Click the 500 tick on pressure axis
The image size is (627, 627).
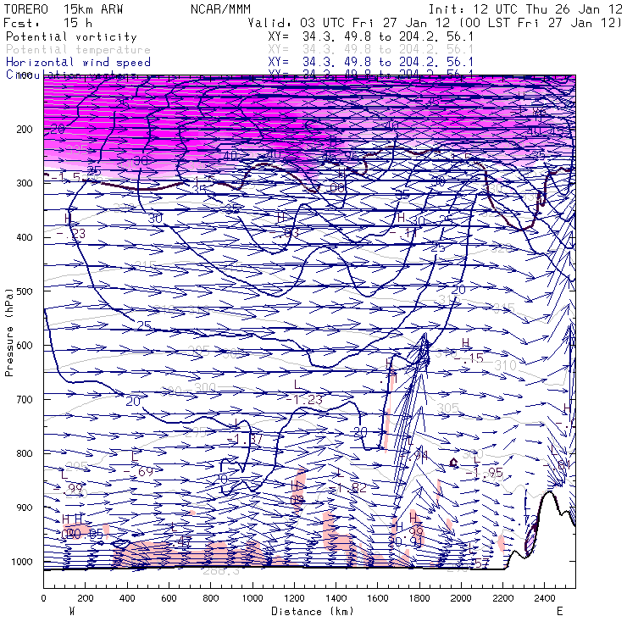coord(25,291)
